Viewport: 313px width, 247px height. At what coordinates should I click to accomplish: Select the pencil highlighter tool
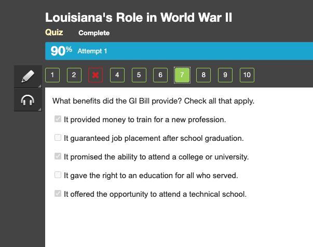pyautogui.click(x=28, y=76)
